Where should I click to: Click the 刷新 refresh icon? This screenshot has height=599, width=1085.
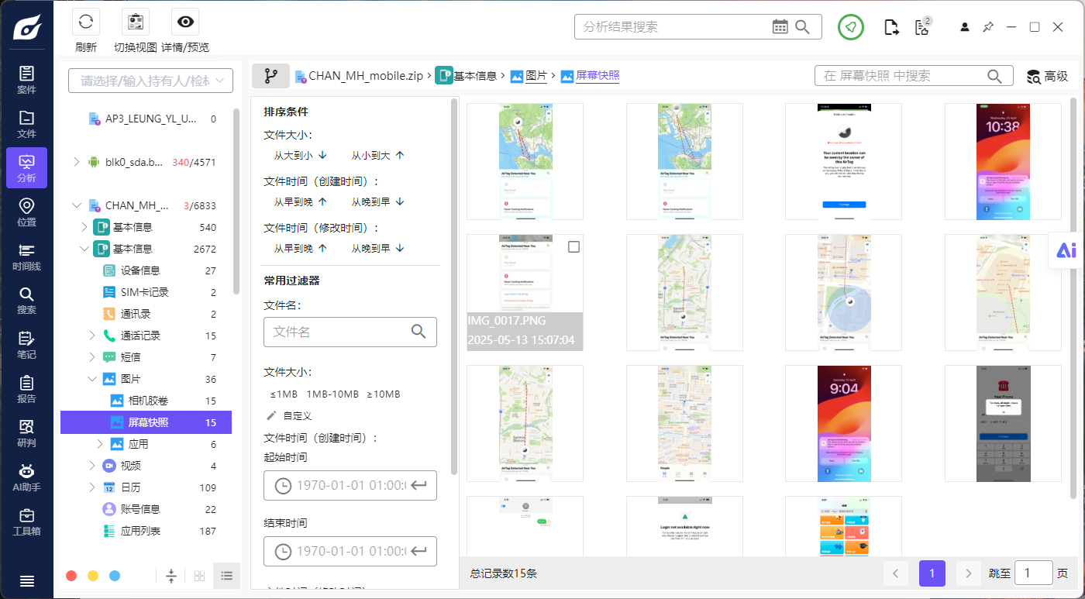(x=86, y=22)
